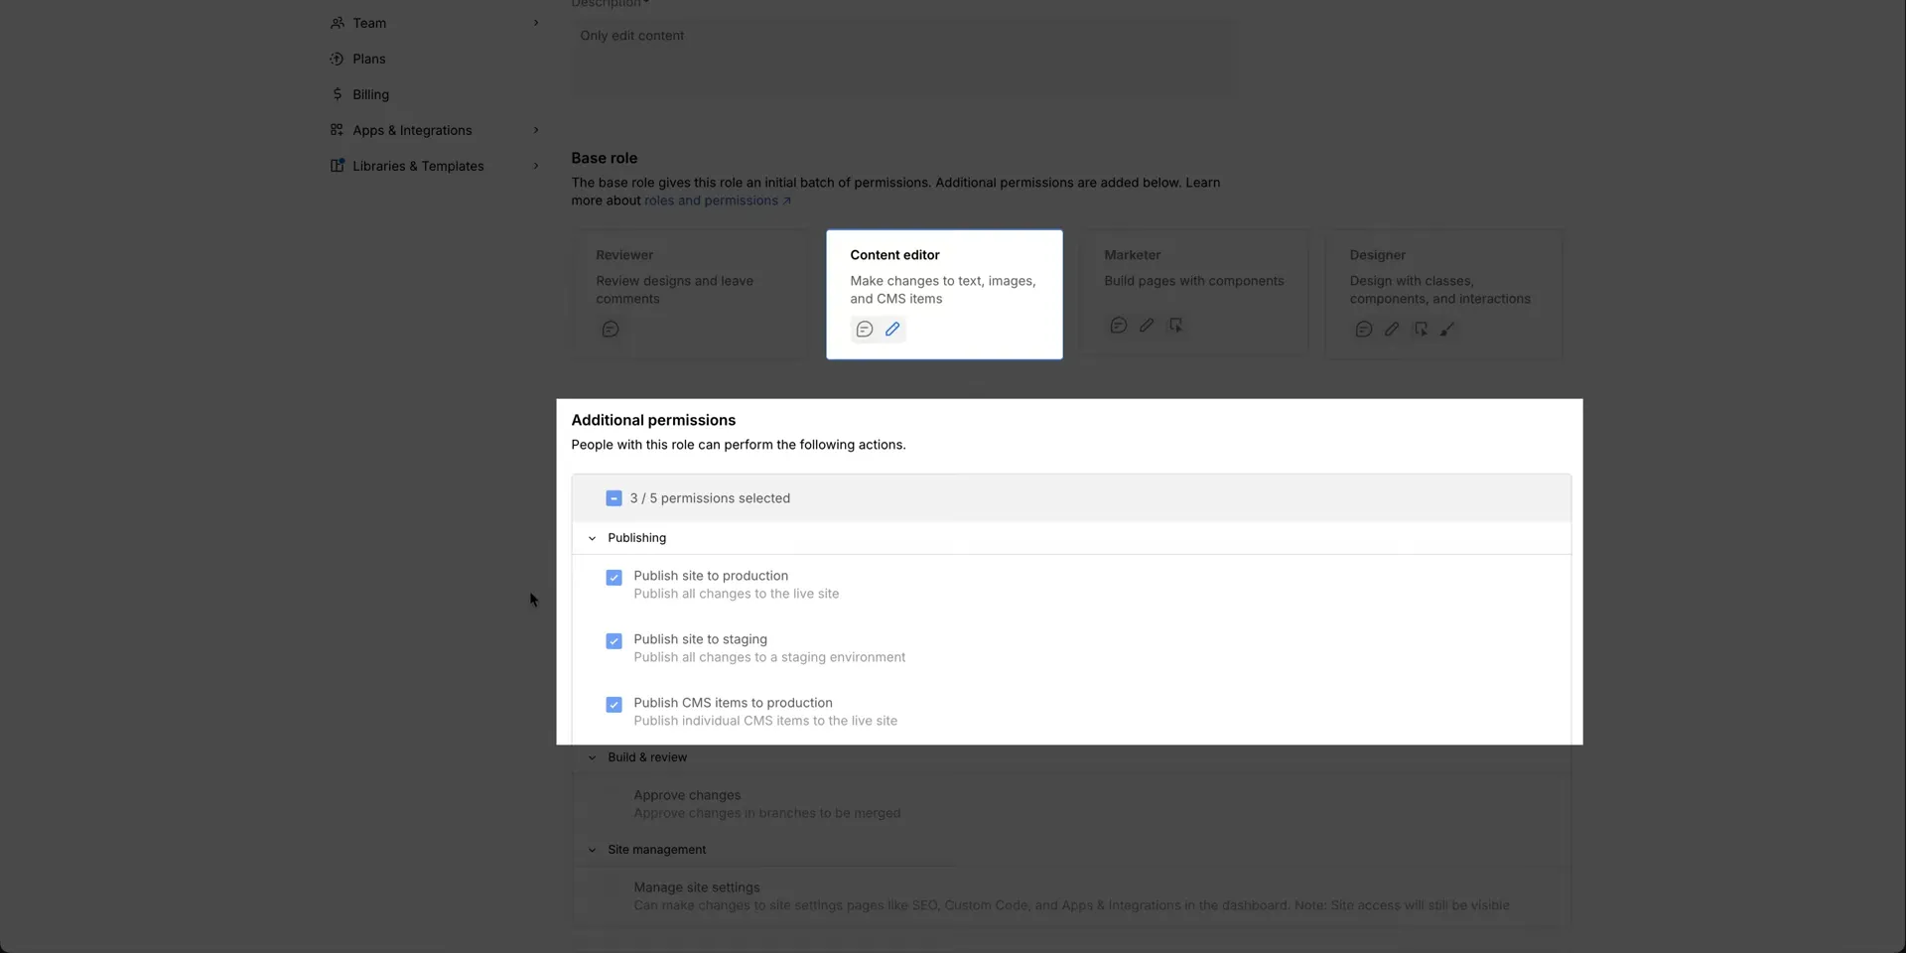Screen dimensions: 1906x953
Task: Expand the Team submenu chevron
Action: click(x=536, y=23)
